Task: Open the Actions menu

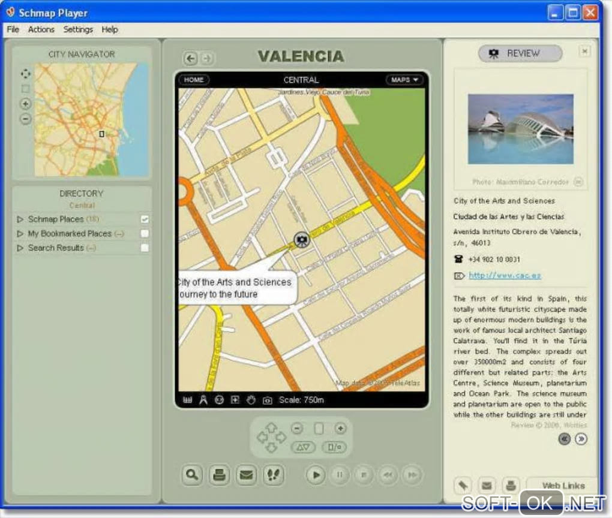Action: (41, 29)
